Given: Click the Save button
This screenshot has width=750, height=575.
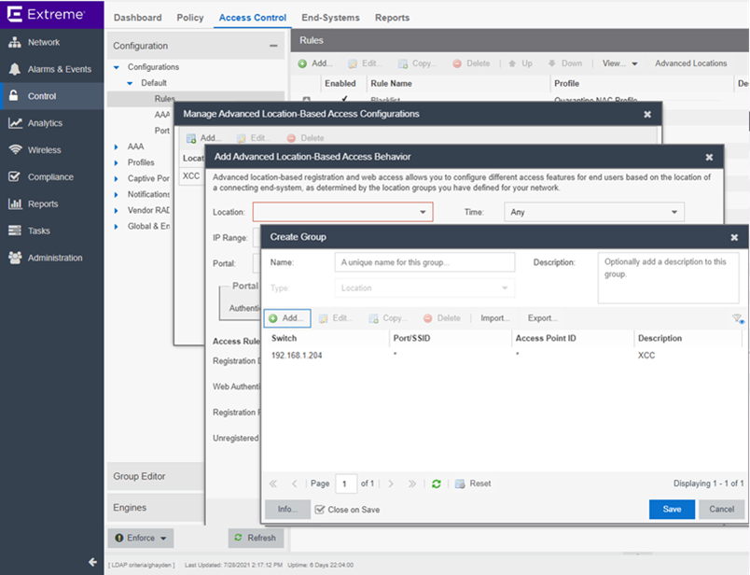Looking at the screenshot, I should coord(672,510).
